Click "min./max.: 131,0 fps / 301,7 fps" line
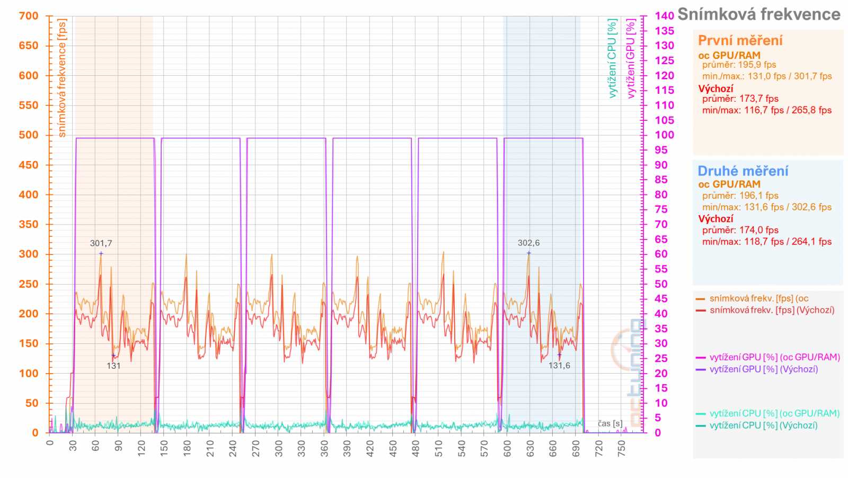The image size is (848, 478). pyautogui.click(x=767, y=76)
